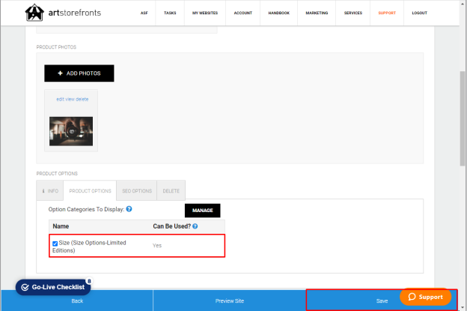Click the Save button
Viewport: 467px width, 311px height.
point(382,301)
